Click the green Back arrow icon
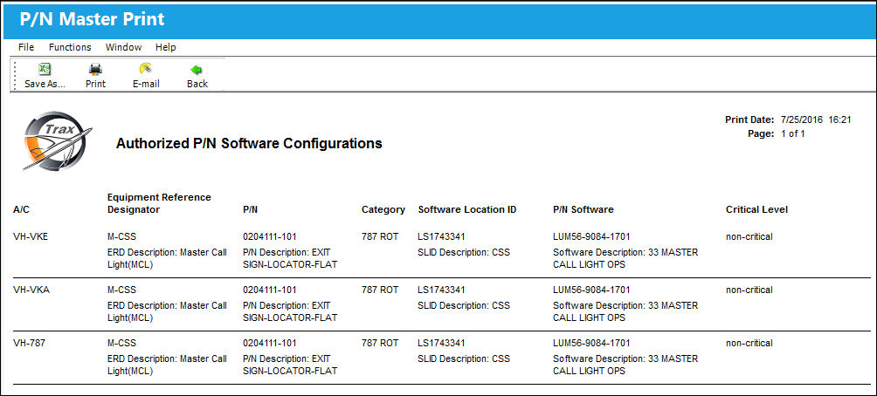Image resolution: width=877 pixels, height=396 pixels. pos(197,70)
